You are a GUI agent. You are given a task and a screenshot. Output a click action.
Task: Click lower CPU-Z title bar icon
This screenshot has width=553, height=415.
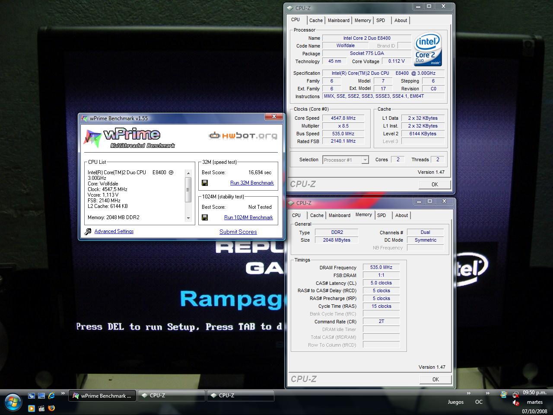pos(291,203)
